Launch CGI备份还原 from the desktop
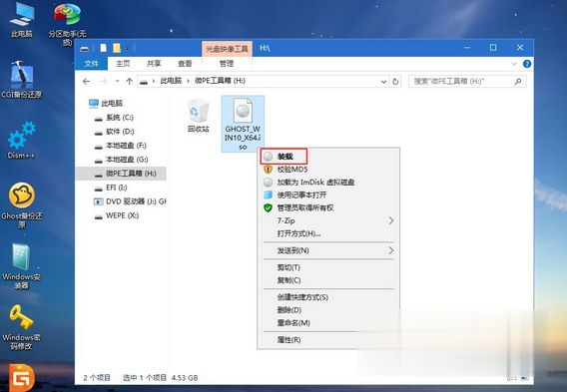This screenshot has height=392, width=567. pos(22,80)
